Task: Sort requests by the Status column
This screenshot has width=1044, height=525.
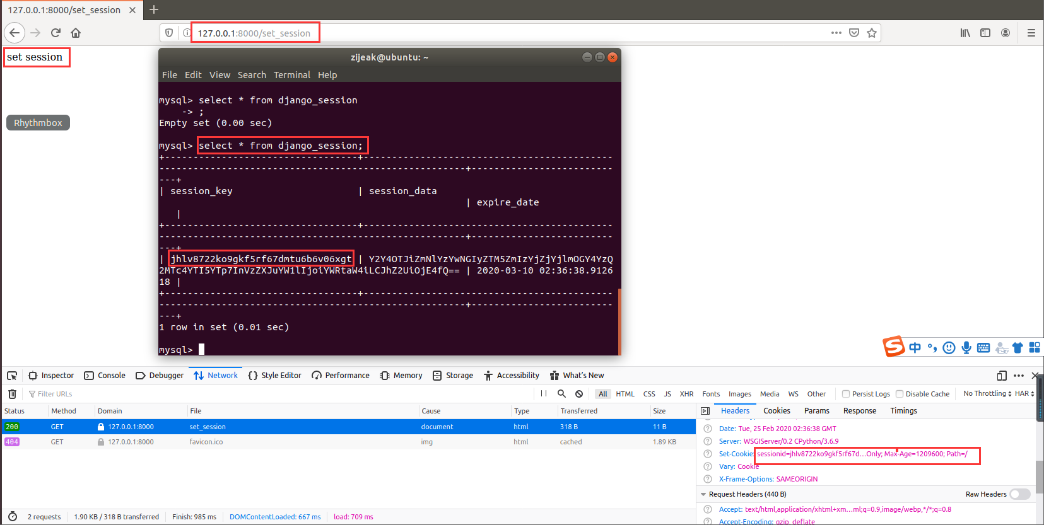Action: coord(24,411)
